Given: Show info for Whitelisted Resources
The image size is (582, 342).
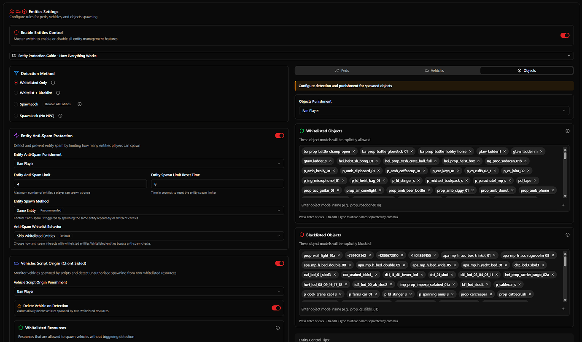Looking at the screenshot, I should [x=278, y=328].
